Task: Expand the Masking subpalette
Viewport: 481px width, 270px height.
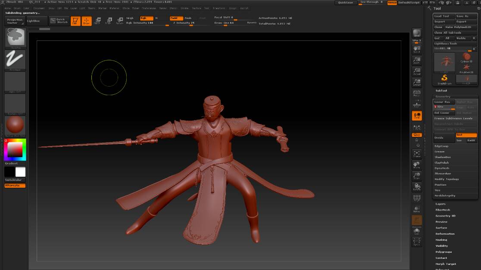Action: pos(441,240)
